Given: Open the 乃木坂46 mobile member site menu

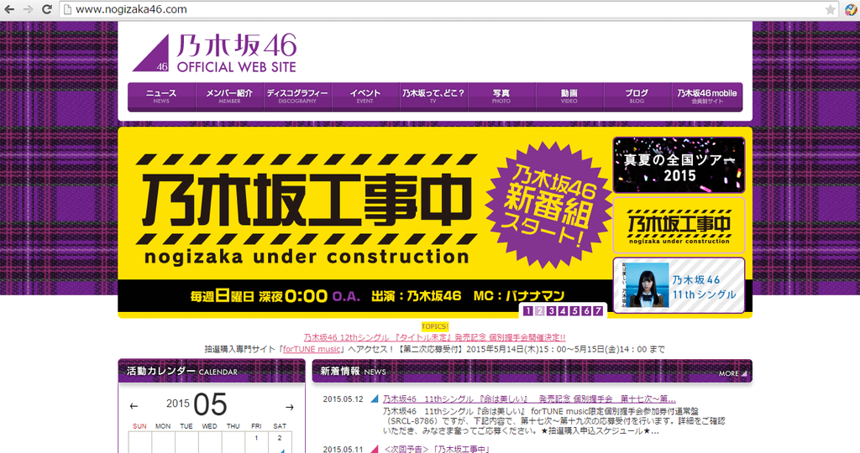Looking at the screenshot, I should coord(707,96).
